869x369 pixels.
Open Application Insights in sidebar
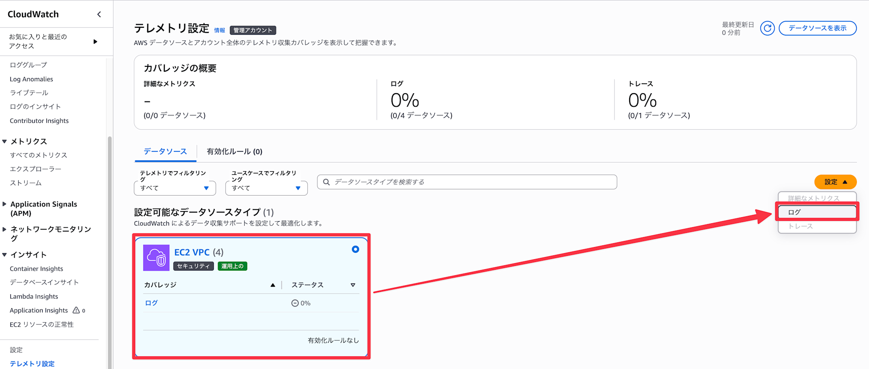pyautogui.click(x=39, y=310)
